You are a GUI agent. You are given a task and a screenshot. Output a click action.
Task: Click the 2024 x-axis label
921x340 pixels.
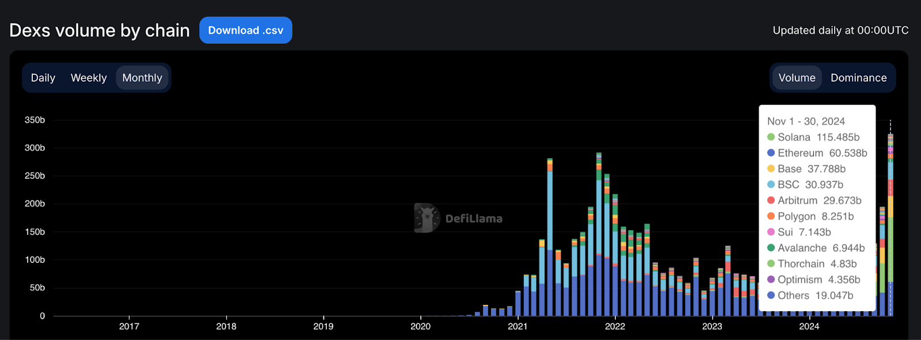[x=809, y=326]
